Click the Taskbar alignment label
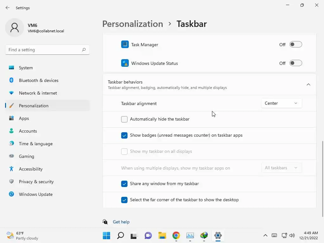 click(x=139, y=103)
